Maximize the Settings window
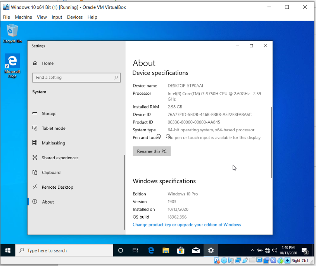This screenshot has width=316, height=266. (251, 46)
